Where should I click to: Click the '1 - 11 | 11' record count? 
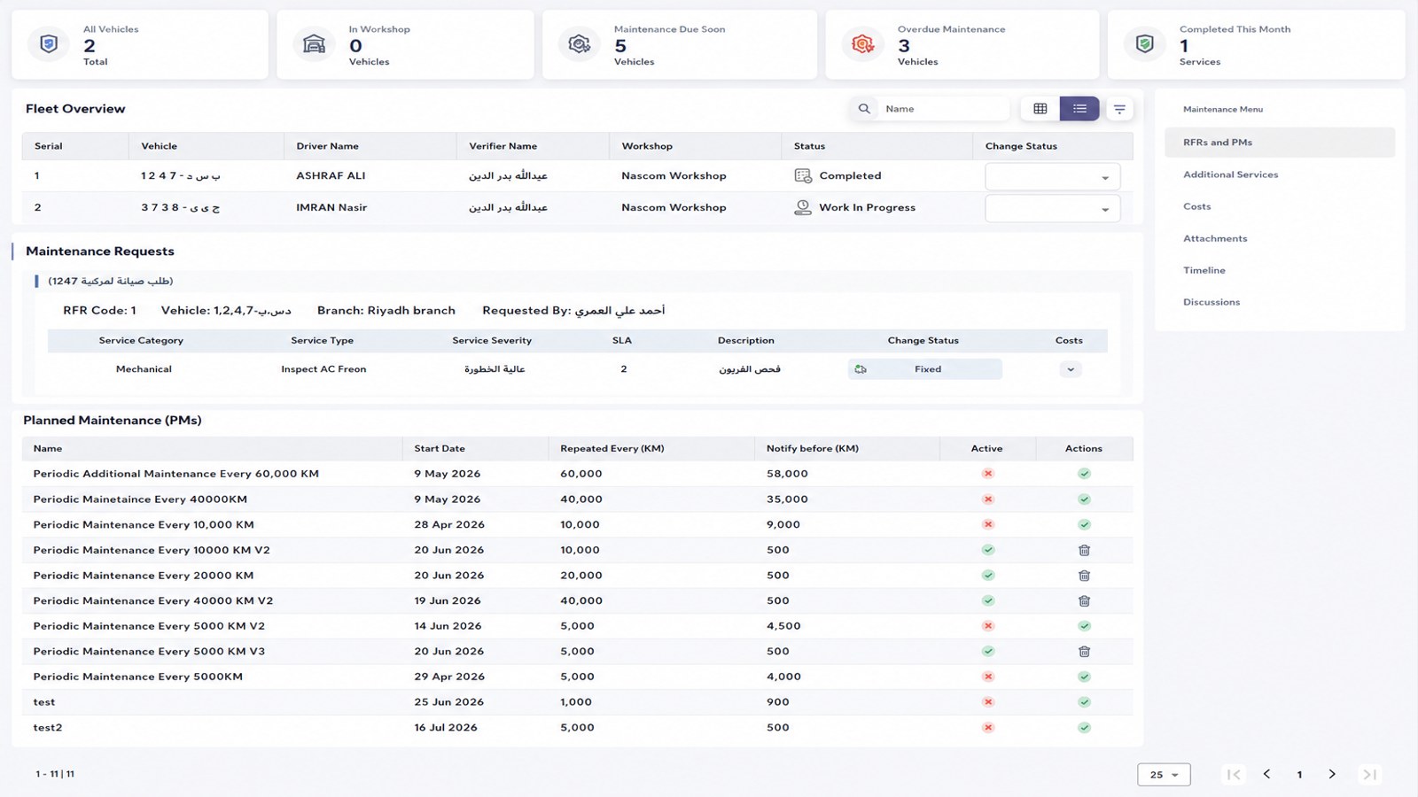click(x=55, y=774)
